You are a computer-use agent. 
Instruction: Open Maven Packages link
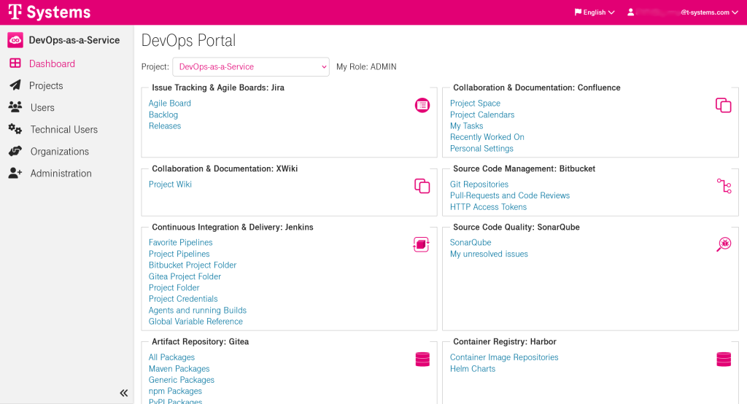point(179,368)
